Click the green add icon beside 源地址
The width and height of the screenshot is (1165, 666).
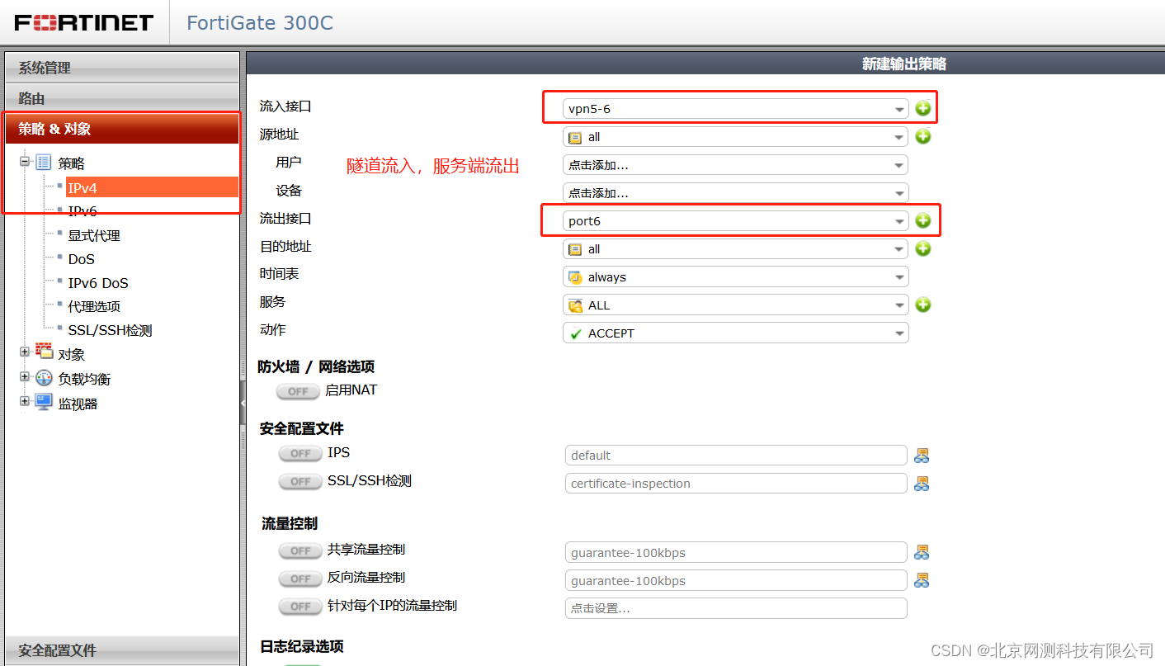tap(922, 136)
